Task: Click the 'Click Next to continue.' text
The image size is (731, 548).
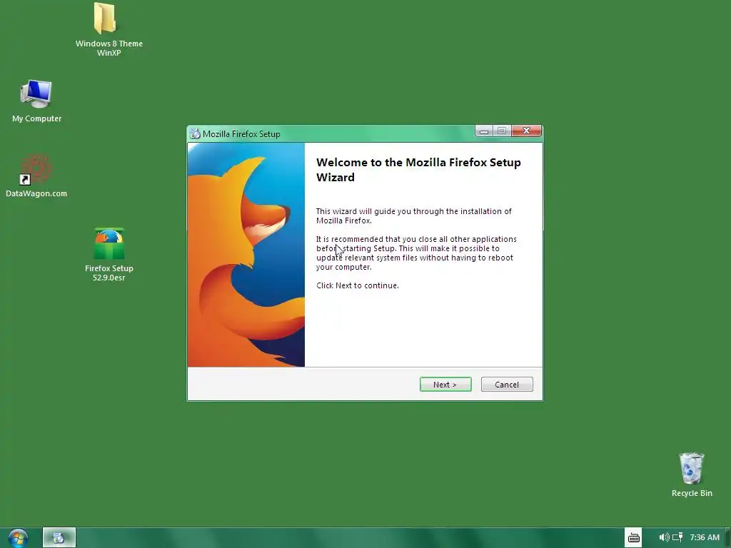Action: coord(358,285)
